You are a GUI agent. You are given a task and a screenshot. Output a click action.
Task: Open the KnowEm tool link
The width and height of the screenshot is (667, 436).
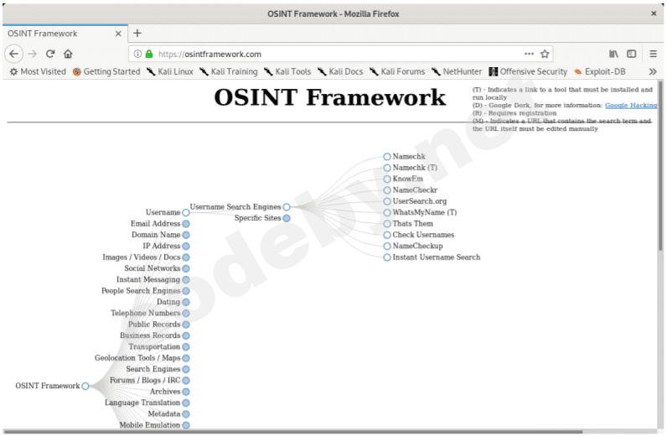tap(407, 179)
